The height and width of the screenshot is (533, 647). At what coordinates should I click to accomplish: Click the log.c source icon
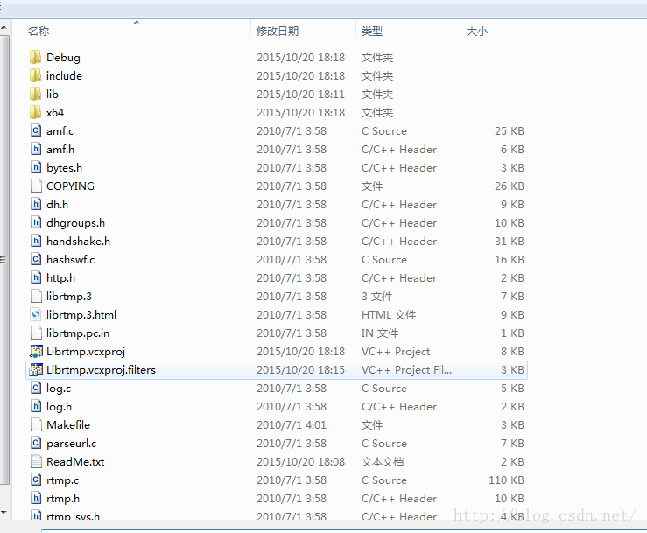coord(36,388)
